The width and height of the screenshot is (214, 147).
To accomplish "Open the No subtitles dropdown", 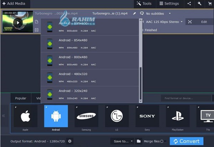I will tap(158, 14).
